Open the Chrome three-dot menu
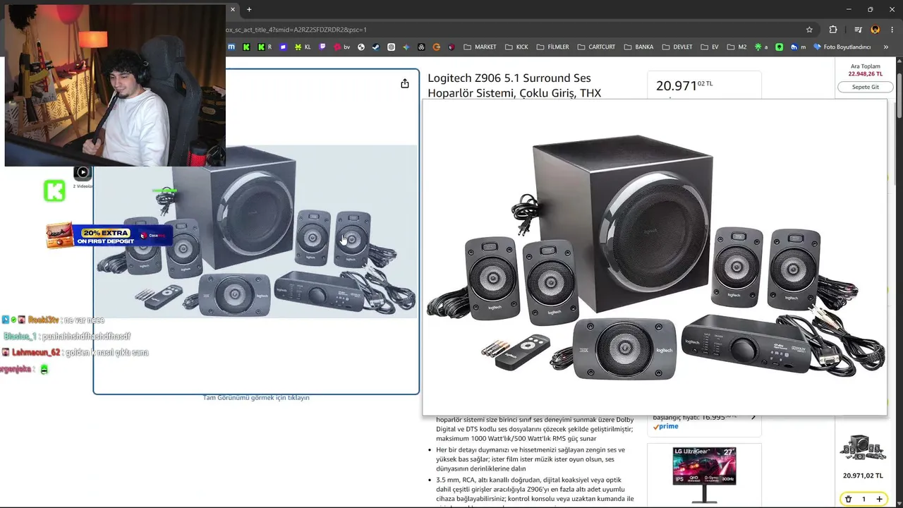903x508 pixels. (x=892, y=30)
